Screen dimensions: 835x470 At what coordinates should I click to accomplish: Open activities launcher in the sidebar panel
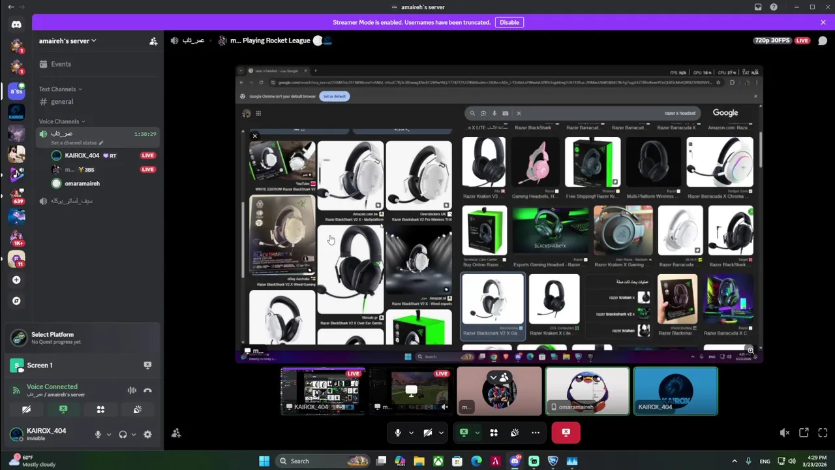[x=100, y=410]
